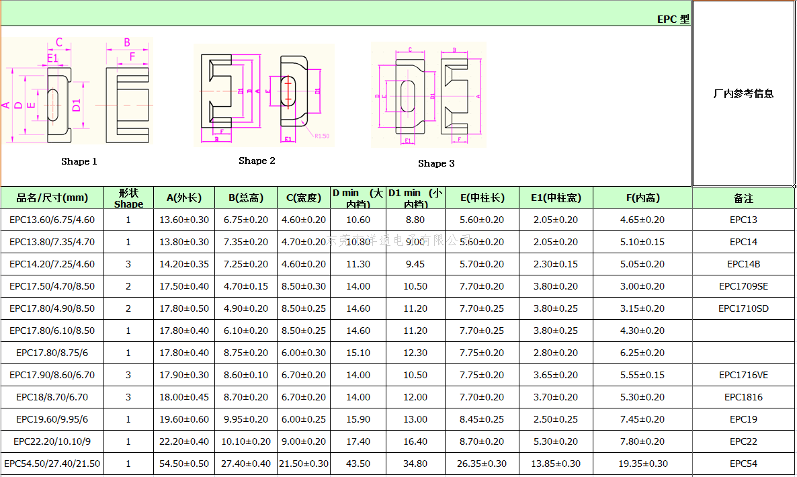Click the EPC54.50/27.40/21.50 product name cell
This screenshot has height=477, width=797.
(x=52, y=464)
